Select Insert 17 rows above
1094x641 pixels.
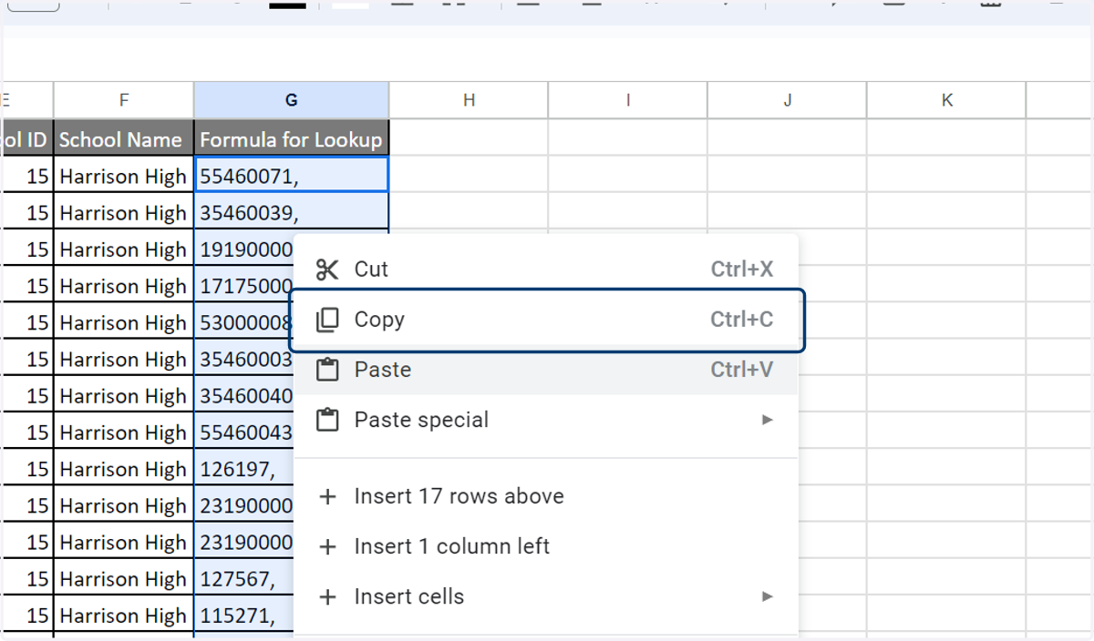pos(547,496)
